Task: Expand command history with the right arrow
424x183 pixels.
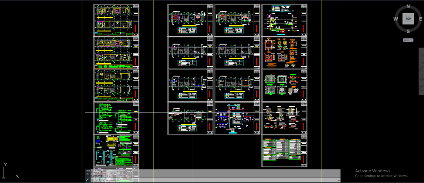Action: point(339,180)
